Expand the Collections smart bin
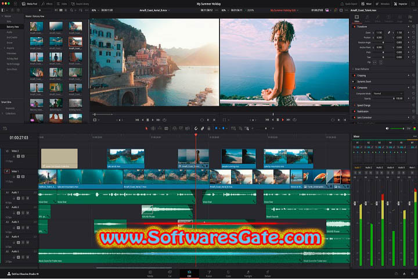This screenshot has height=279, width=418. click(2, 113)
